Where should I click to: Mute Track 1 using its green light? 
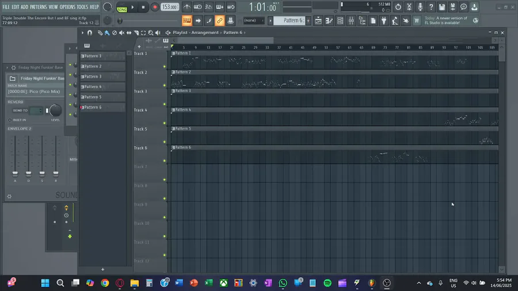(x=165, y=67)
